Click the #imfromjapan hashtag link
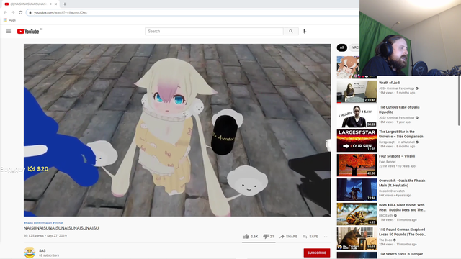 pyautogui.click(x=42, y=223)
